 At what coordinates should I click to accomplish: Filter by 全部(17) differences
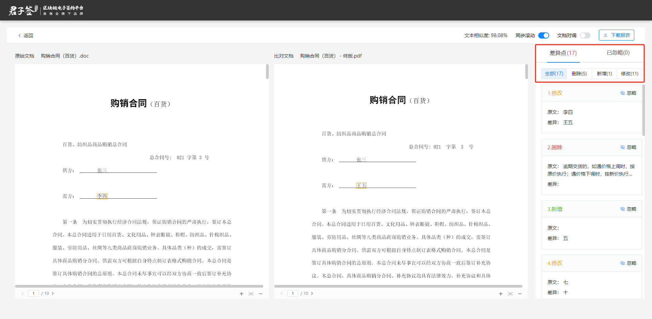554,74
